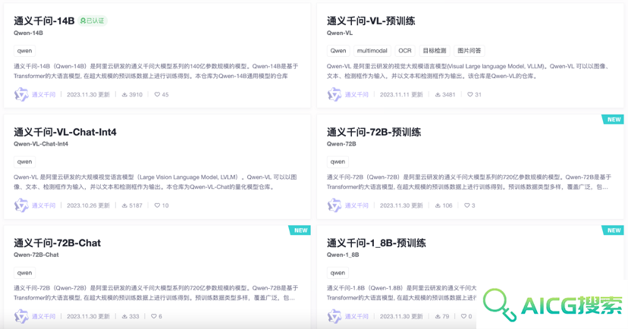This screenshot has height=329, width=628.
Task: Click the Qwen-72B-Chat subtitle text
Action: pos(36,255)
